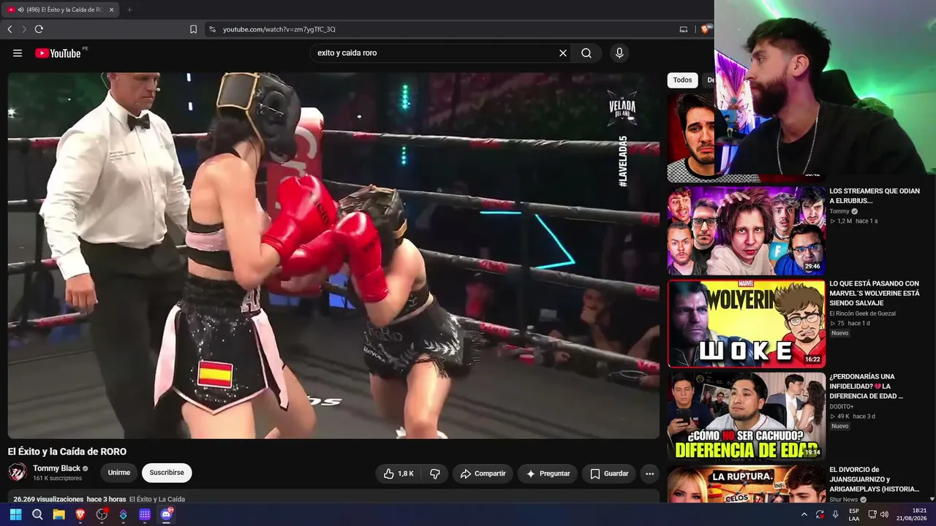Image resolution: width=936 pixels, height=526 pixels.
Task: Dislike the video with the thumbs-down button
Action: pos(435,473)
